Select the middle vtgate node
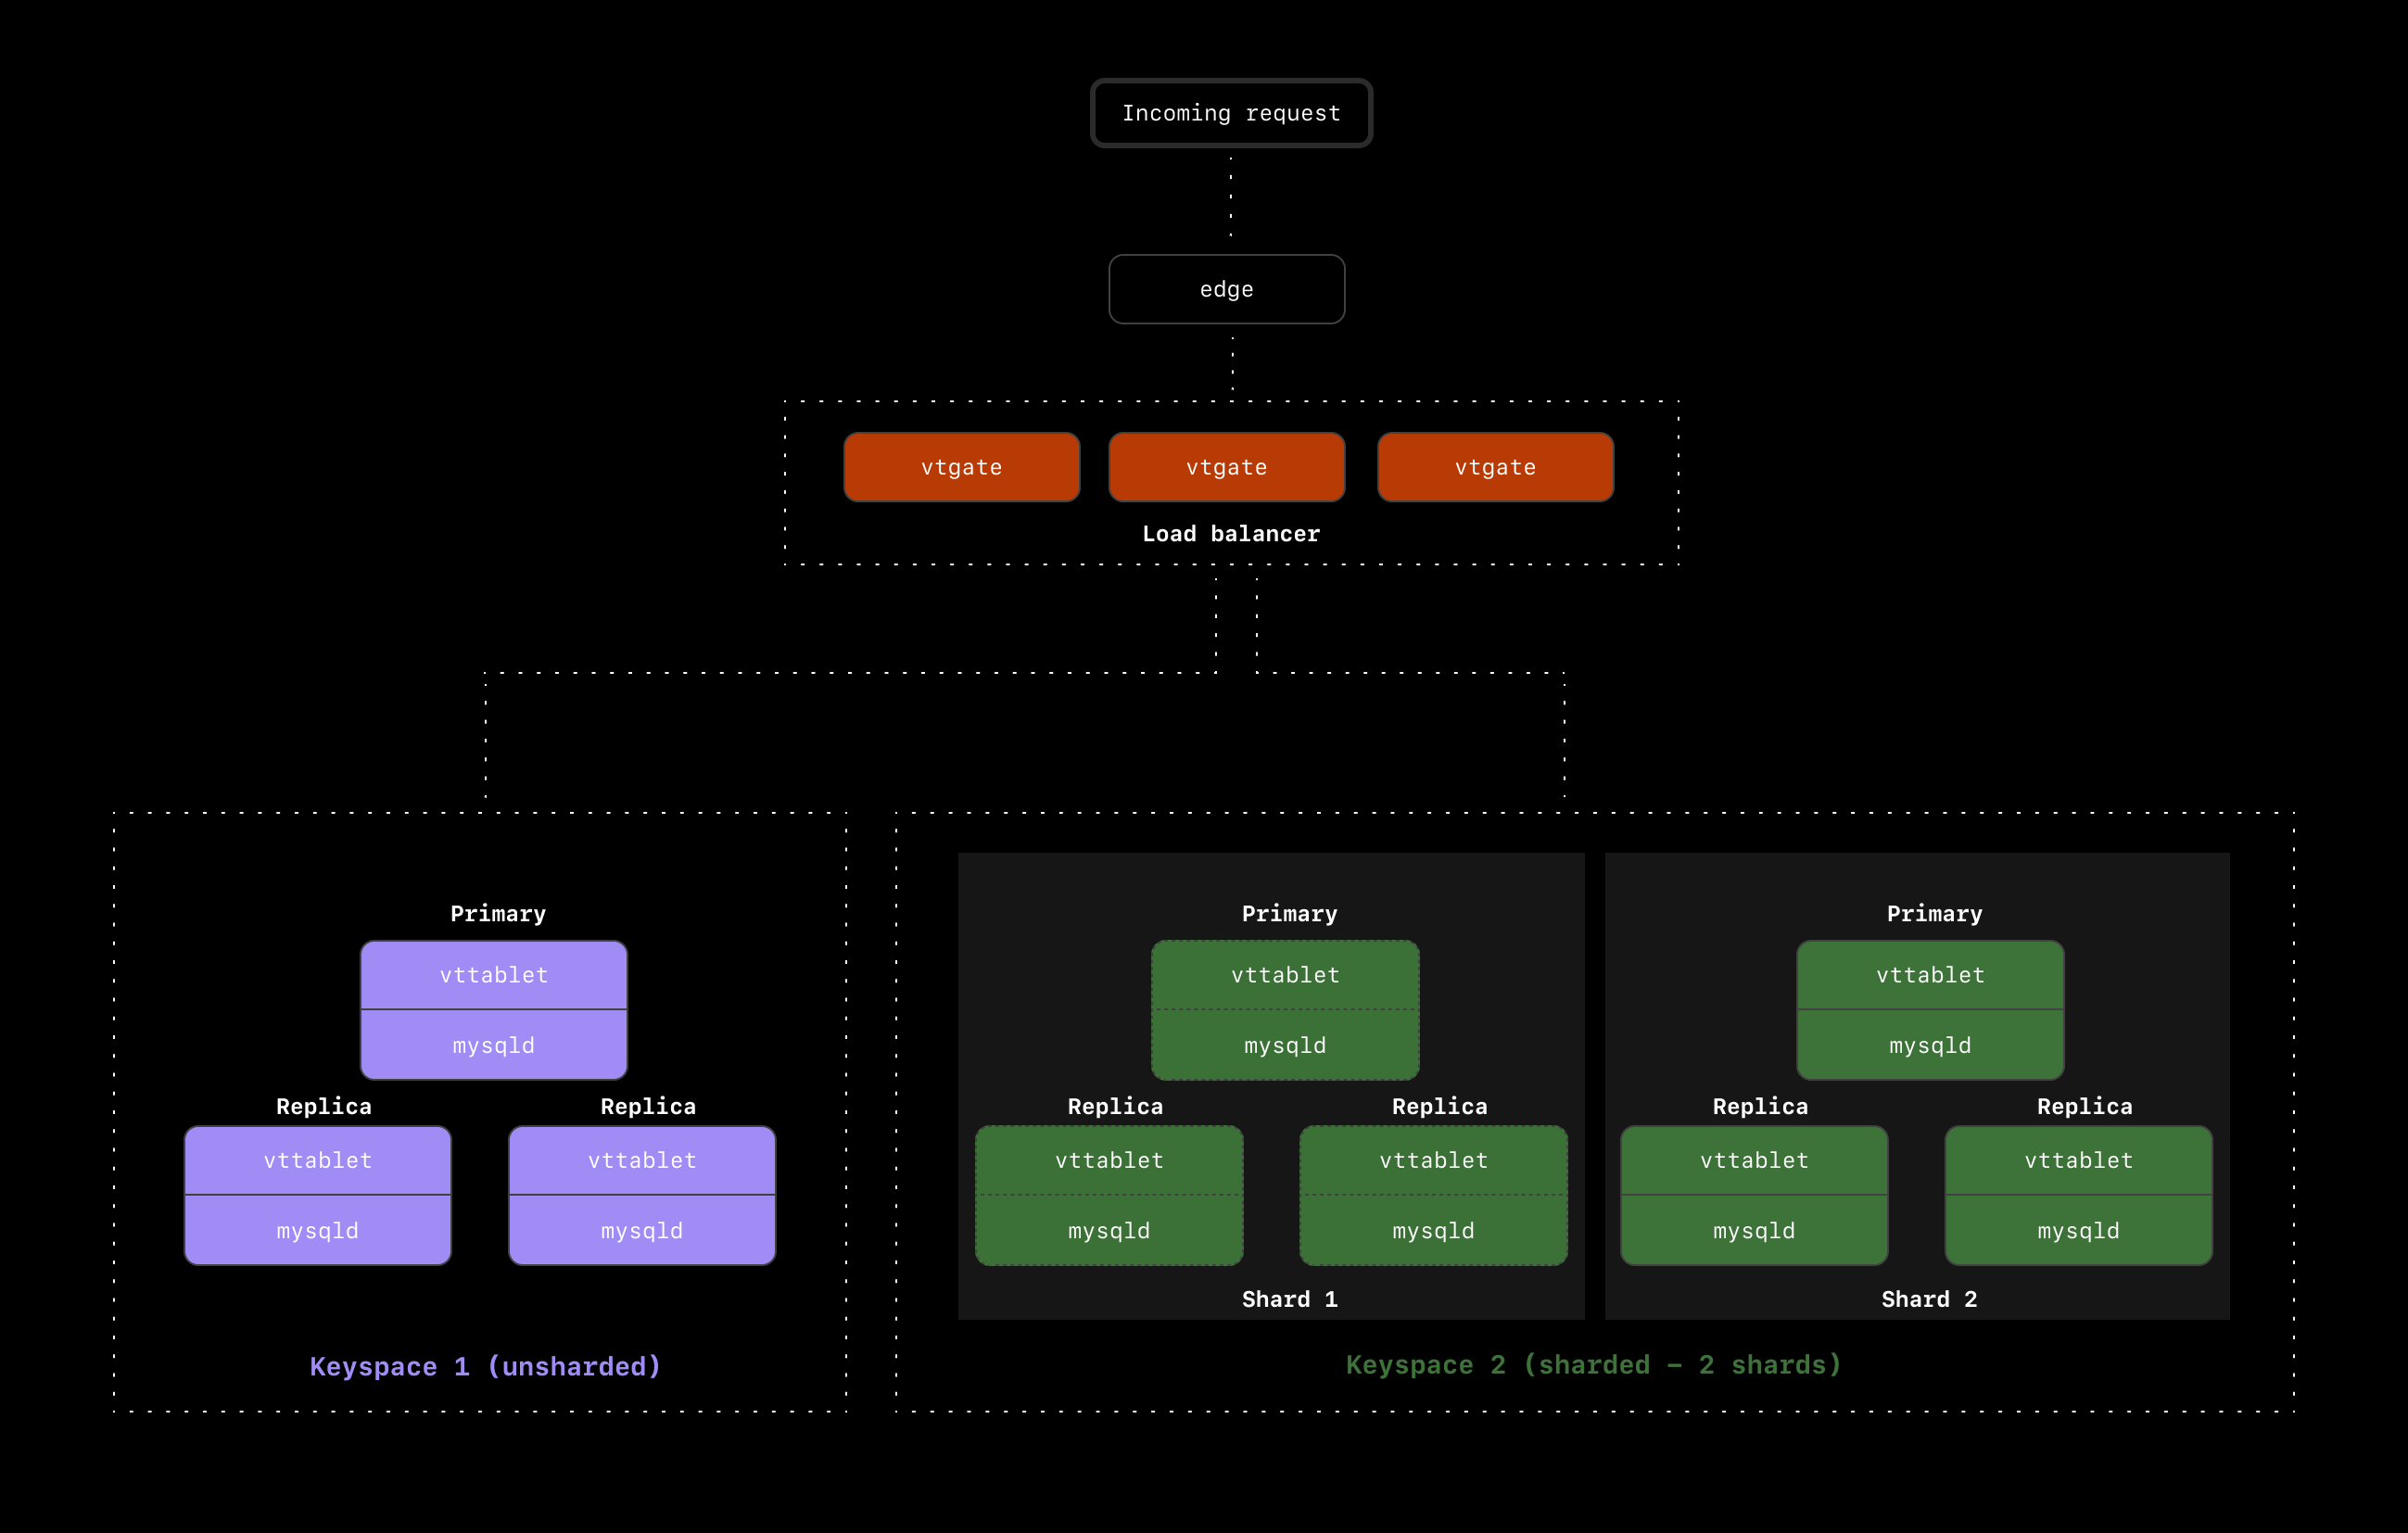This screenshot has height=1533, width=2408. tap(1227, 466)
